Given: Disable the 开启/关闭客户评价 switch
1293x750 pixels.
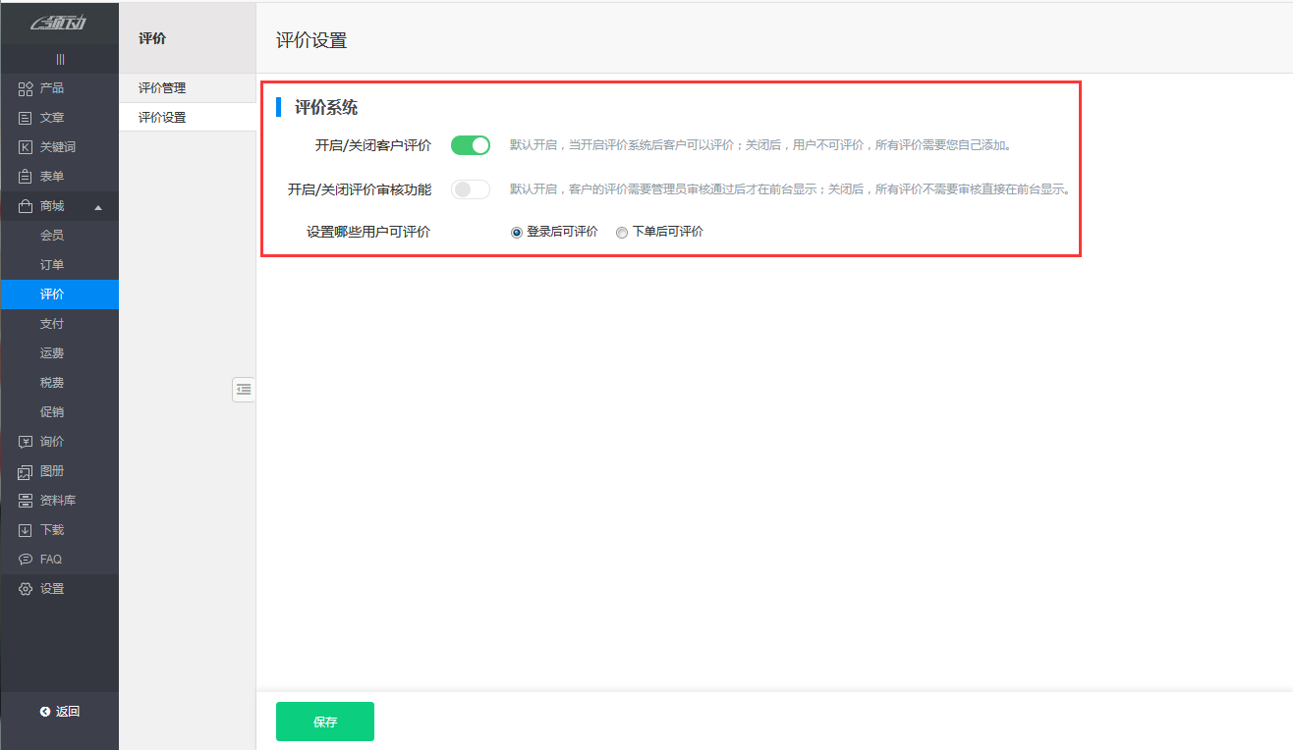Looking at the screenshot, I should pyautogui.click(x=470, y=144).
